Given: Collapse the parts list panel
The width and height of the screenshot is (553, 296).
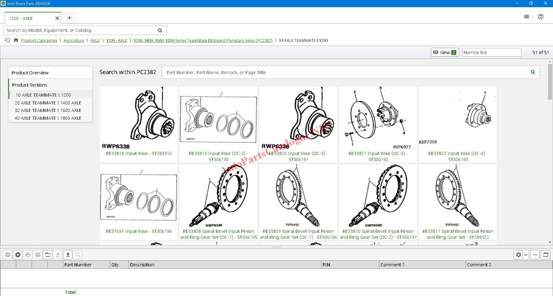Looking at the screenshot, I should tap(535, 255).
